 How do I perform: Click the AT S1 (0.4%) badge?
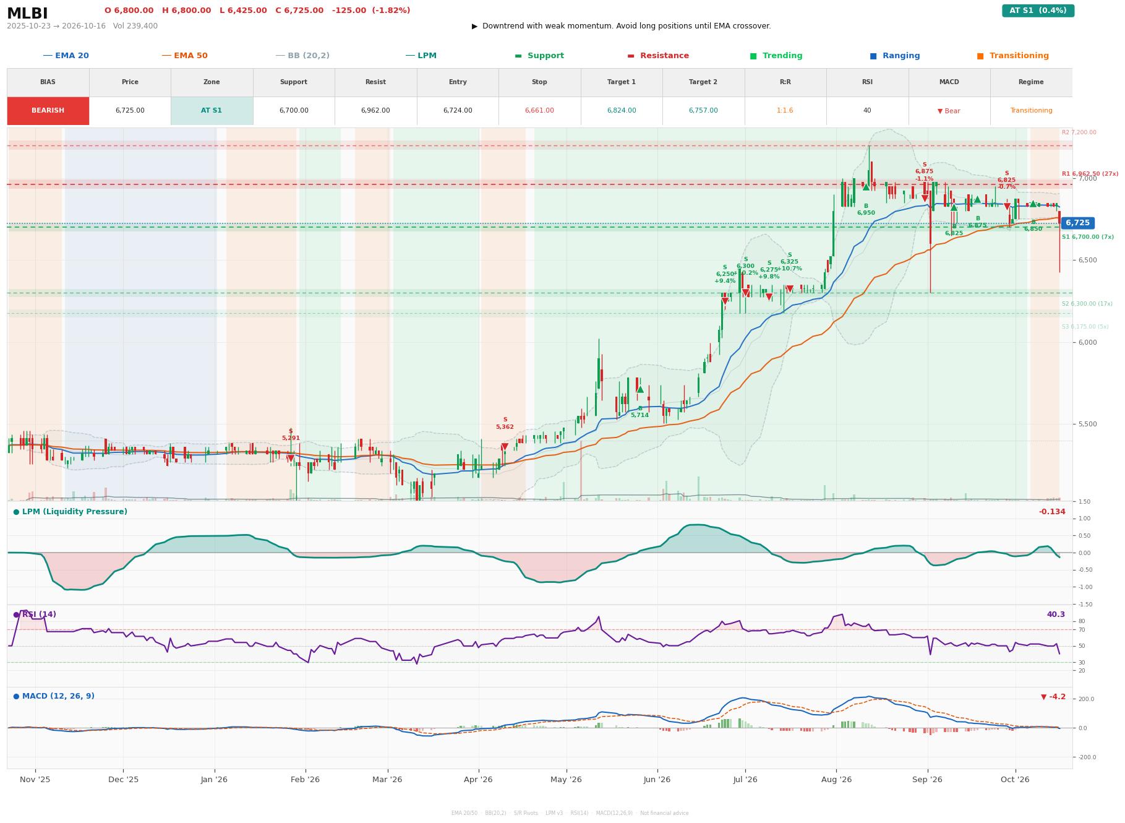[1038, 11]
